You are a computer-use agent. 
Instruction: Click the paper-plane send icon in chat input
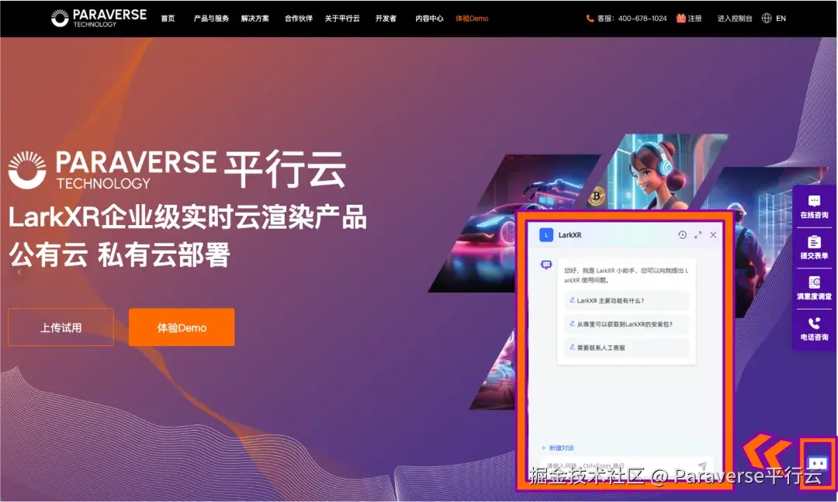coord(703,465)
